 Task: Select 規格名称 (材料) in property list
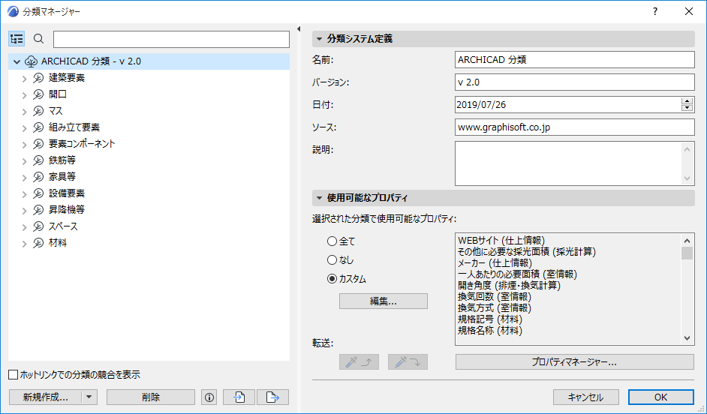pos(490,331)
